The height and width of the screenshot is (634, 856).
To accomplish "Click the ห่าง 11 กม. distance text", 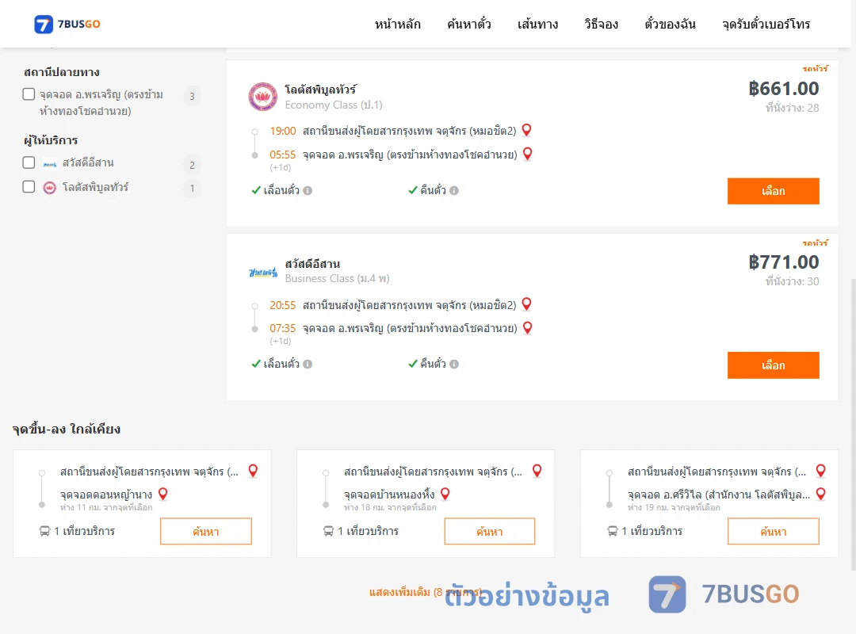I will (106, 508).
